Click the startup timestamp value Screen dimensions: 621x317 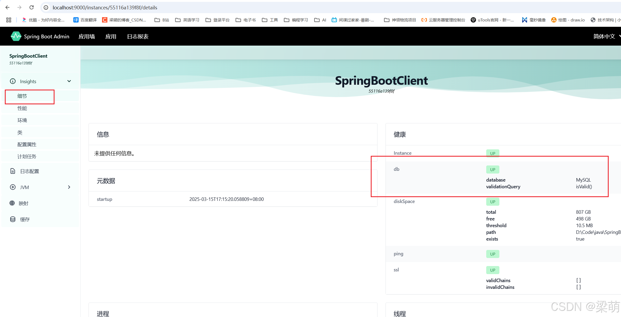[x=227, y=199]
